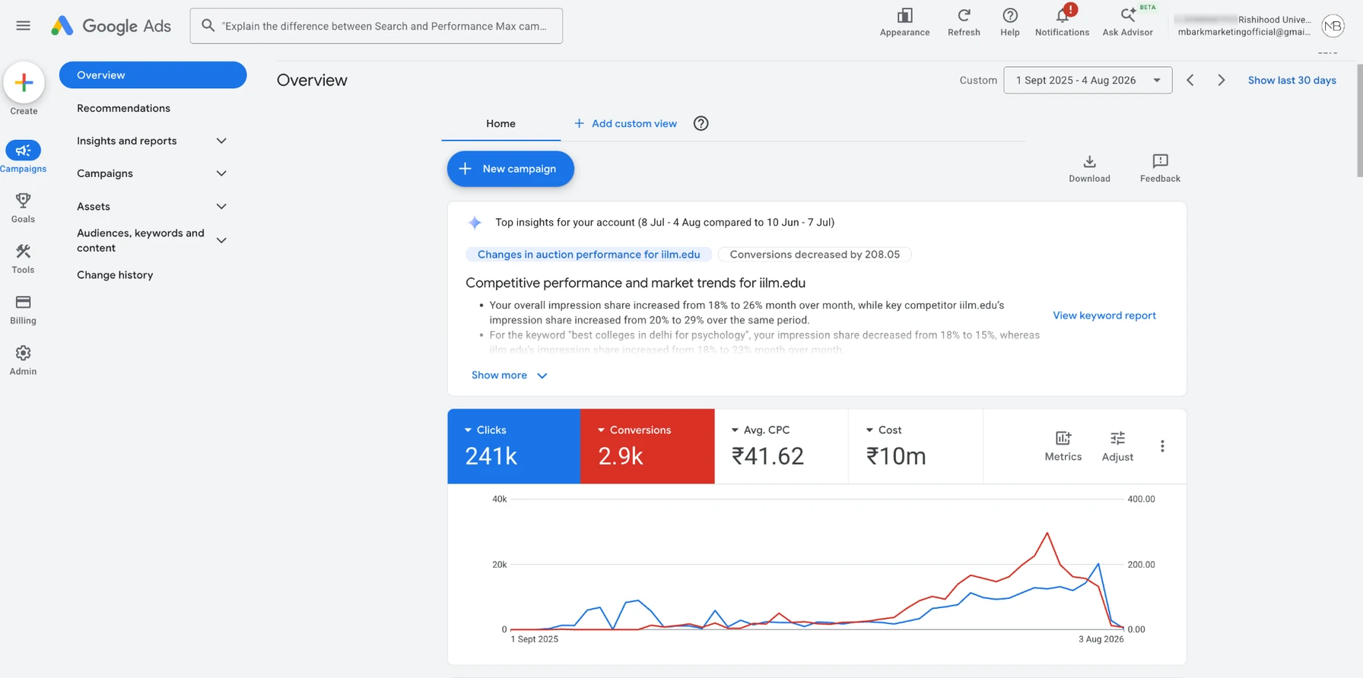Viewport: 1363px width, 678px height.
Task: Open Ask Advisor beta
Action: coord(1128,22)
